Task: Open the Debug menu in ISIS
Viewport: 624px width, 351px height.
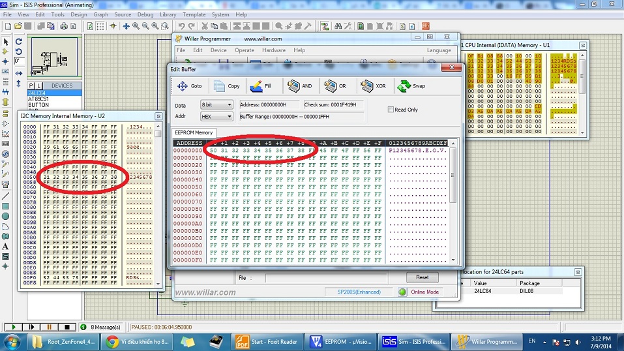Action: [x=145, y=15]
